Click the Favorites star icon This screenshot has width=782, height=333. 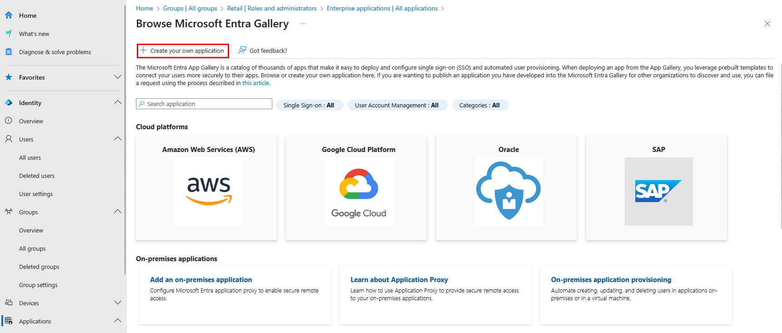point(9,77)
